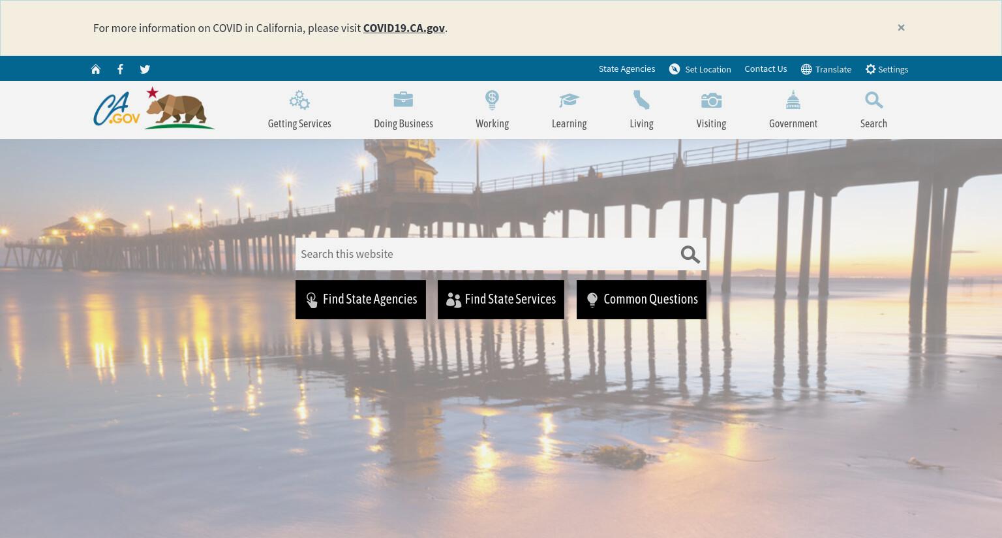Open the Set Location text link
1002x538 pixels.
point(708,69)
